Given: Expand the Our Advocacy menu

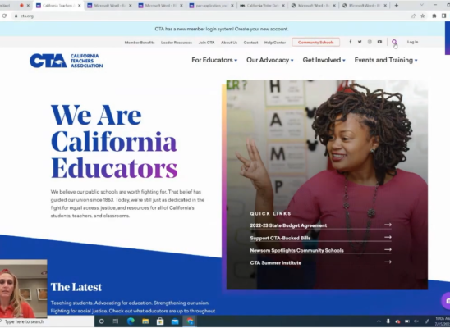Looking at the screenshot, I should (270, 60).
